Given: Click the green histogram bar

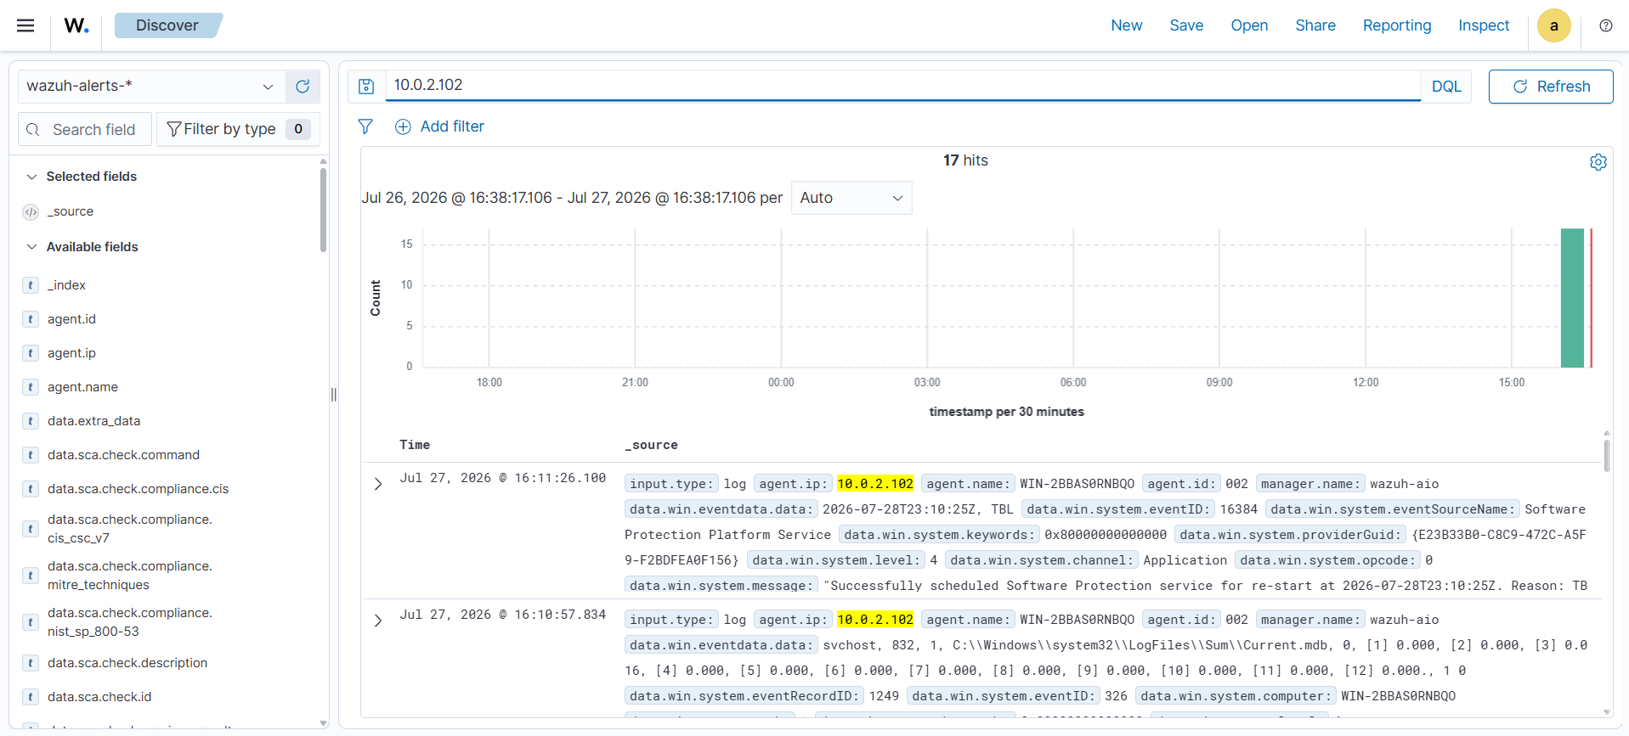Looking at the screenshot, I should [1572, 298].
